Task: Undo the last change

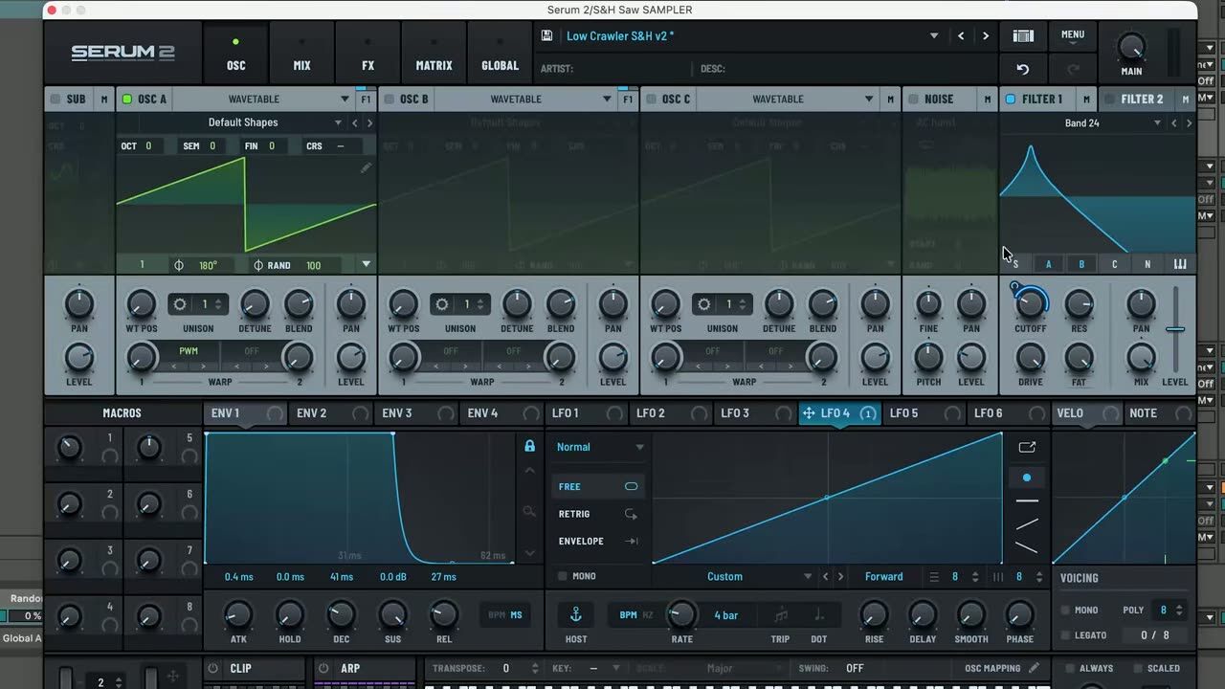Action: pyautogui.click(x=1023, y=69)
